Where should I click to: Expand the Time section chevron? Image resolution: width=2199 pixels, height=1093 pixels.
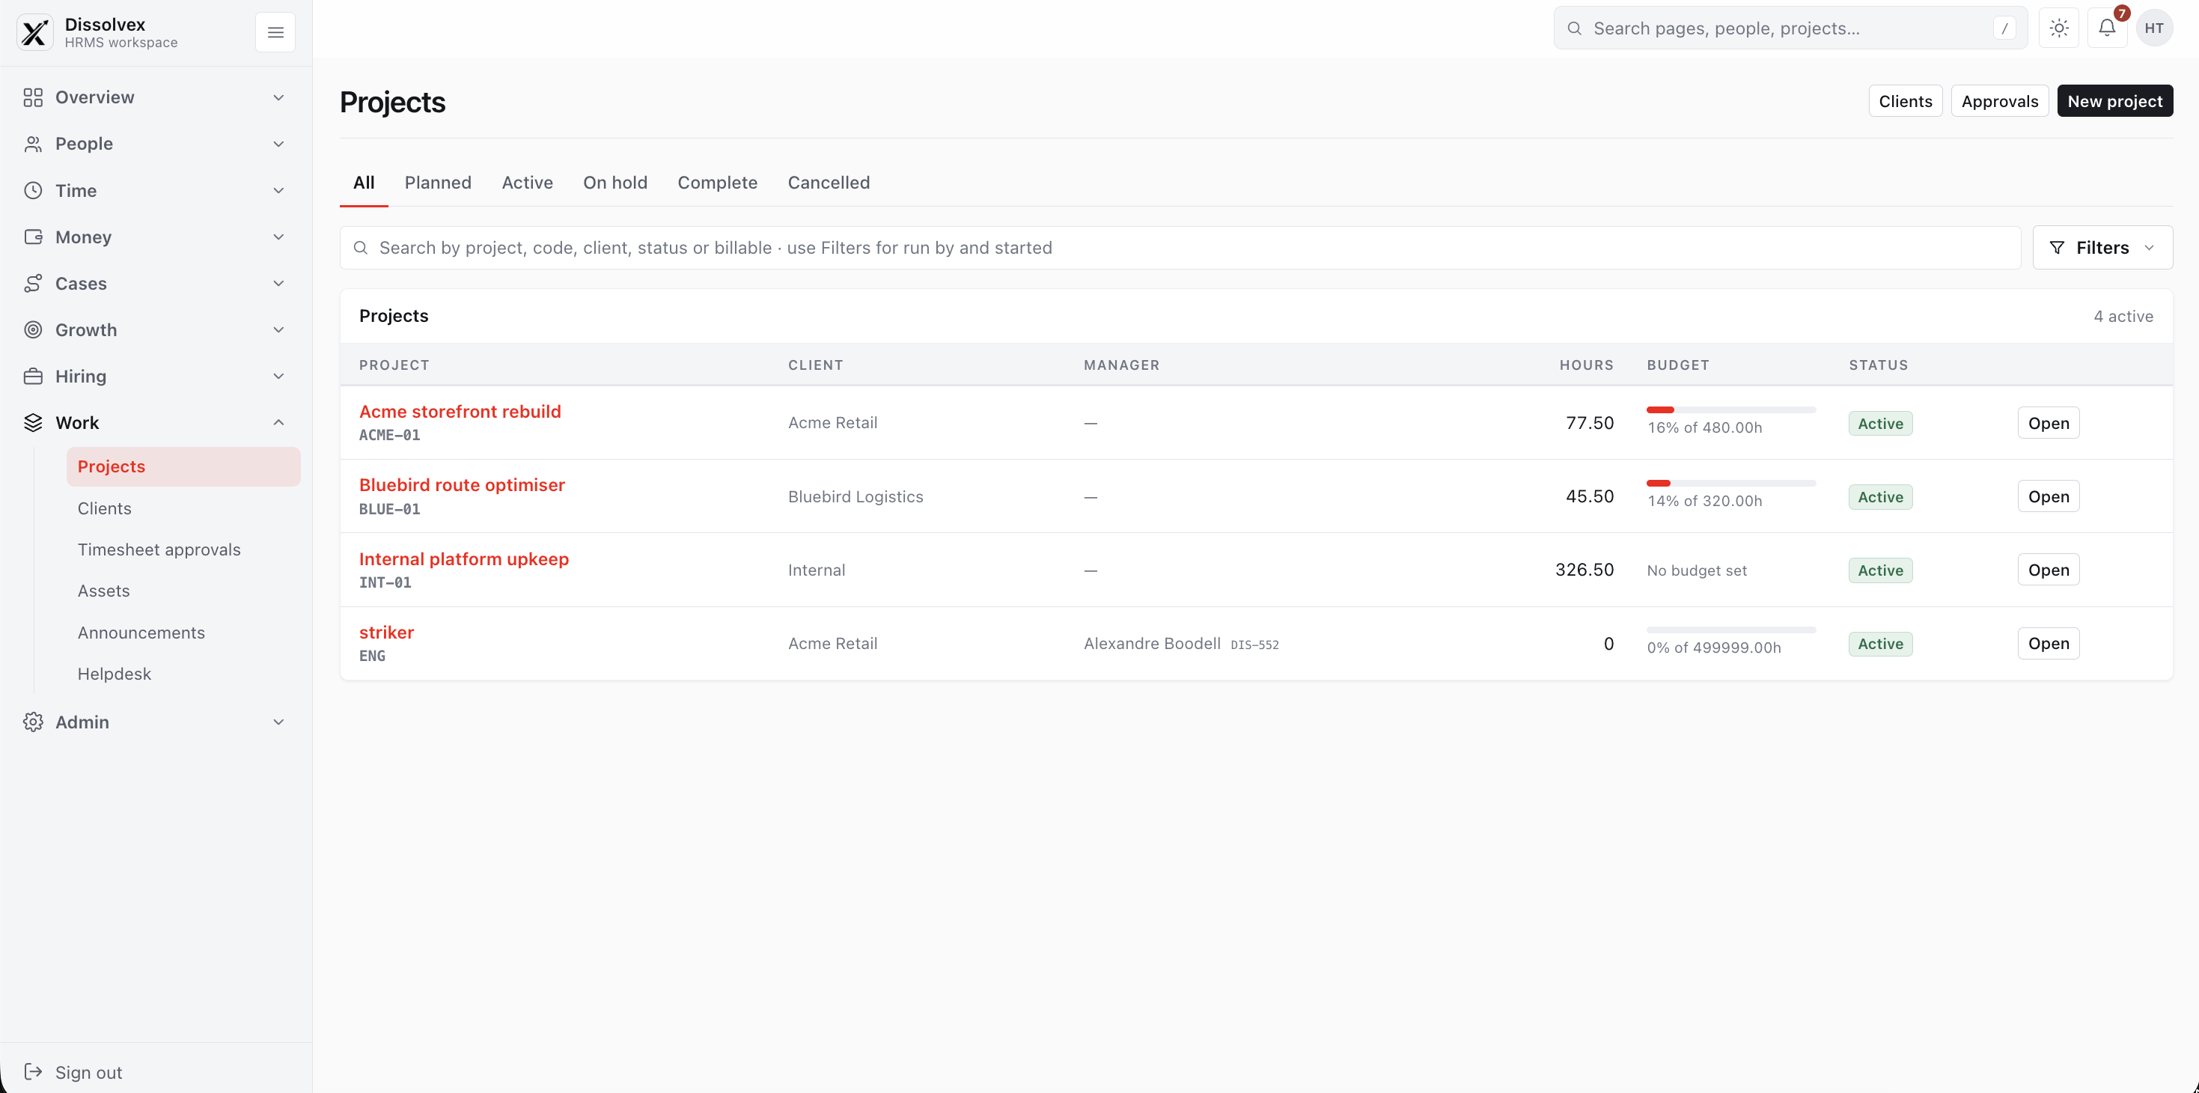pos(278,190)
